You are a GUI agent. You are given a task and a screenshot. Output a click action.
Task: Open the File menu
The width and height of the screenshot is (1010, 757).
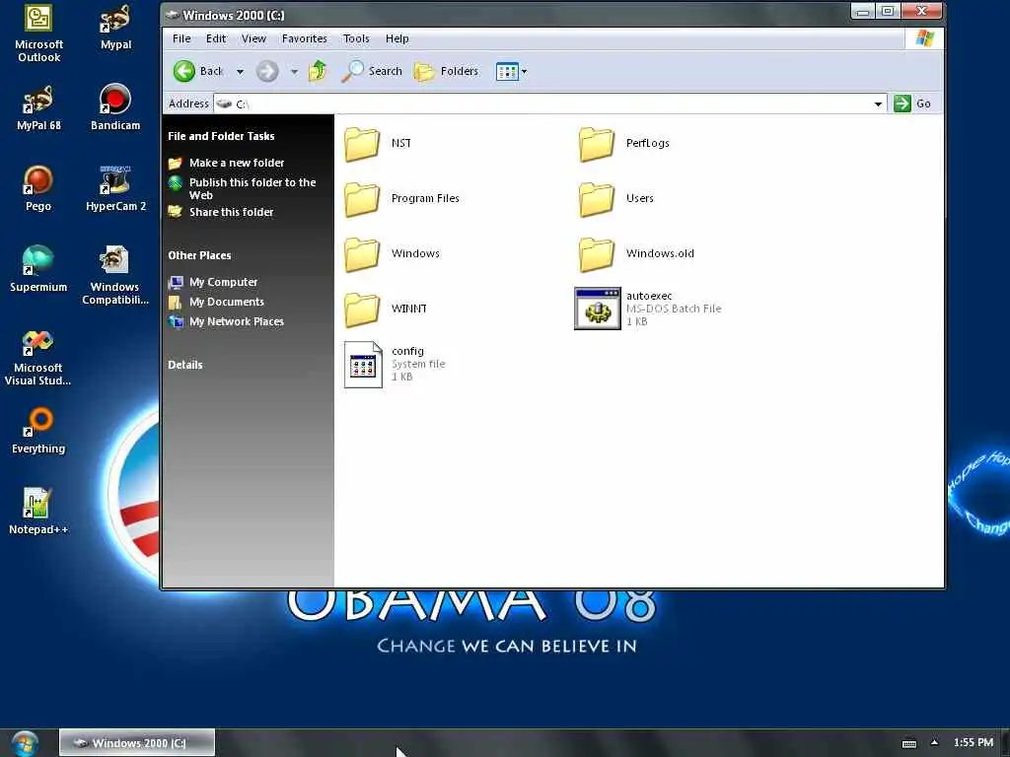click(181, 38)
